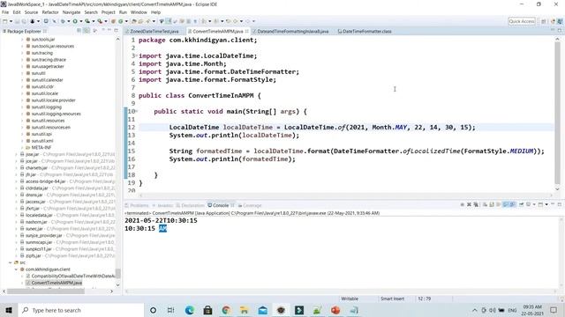This screenshot has height=317, width=565.
Task: Expand the charsets.jar library node
Action: [17, 168]
